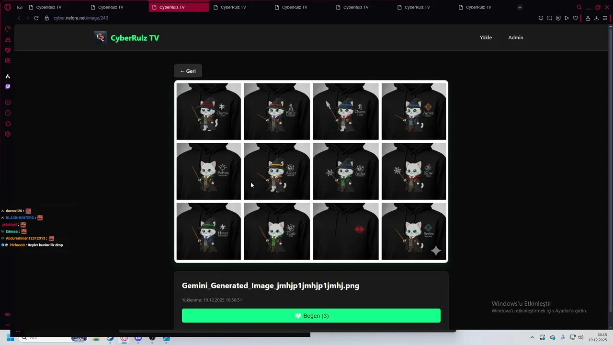Click the Haver cat hoodie thumbnail
Screen dimensions: 613x345
coord(209,231)
